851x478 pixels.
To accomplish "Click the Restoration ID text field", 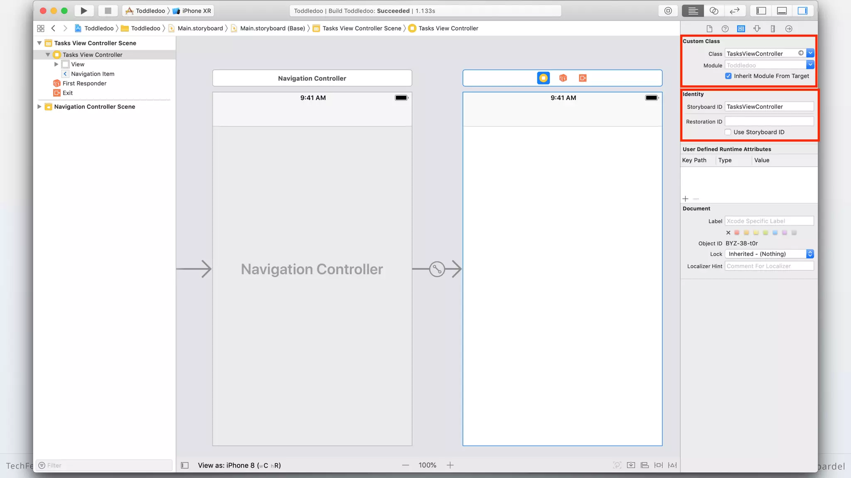I will 769,122.
